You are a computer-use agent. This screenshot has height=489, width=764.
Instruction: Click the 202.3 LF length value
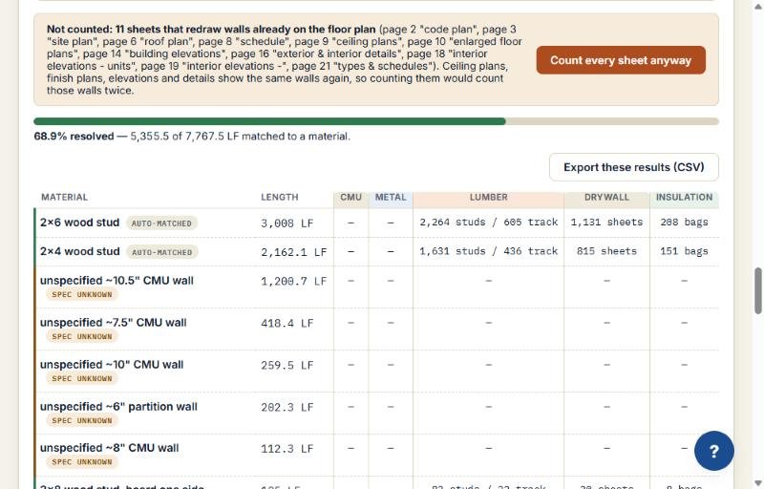point(287,407)
